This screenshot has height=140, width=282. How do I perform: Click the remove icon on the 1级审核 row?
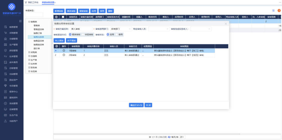(64, 50)
